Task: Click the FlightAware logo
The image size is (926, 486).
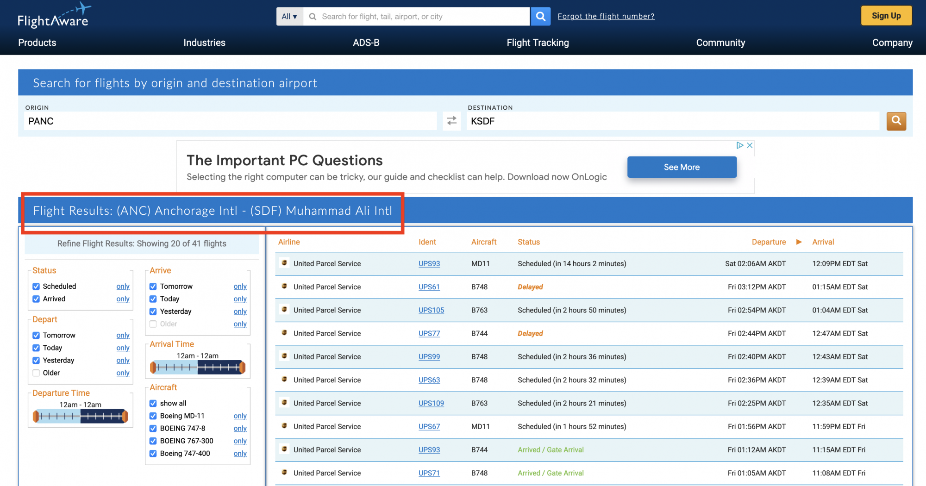Action: point(54,15)
